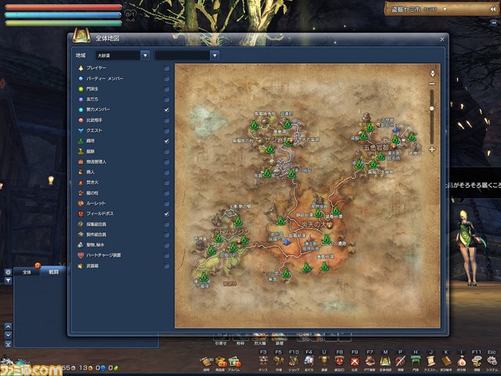Click the map zoom slider handle
Image resolution: width=501 pixels, height=376 pixels.
click(x=432, y=109)
